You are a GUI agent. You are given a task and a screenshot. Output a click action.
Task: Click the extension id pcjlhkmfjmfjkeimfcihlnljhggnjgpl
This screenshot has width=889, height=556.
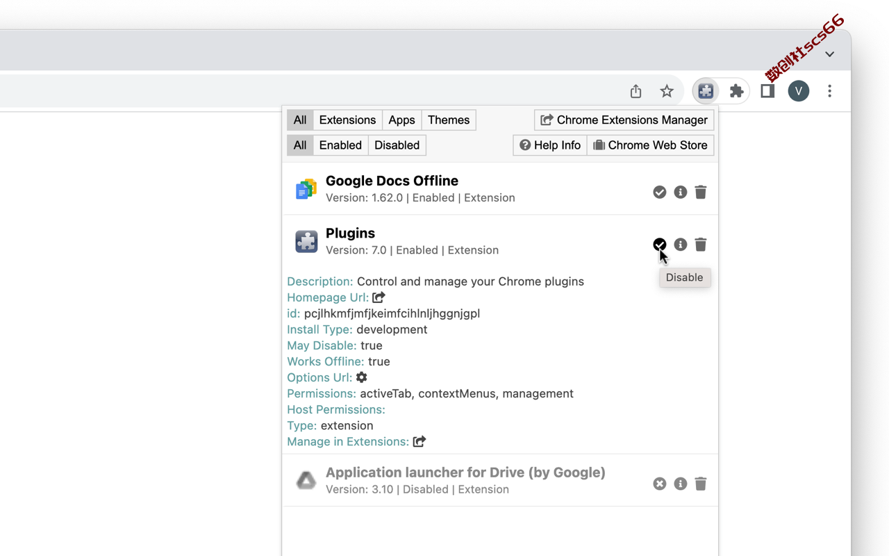[x=392, y=313]
